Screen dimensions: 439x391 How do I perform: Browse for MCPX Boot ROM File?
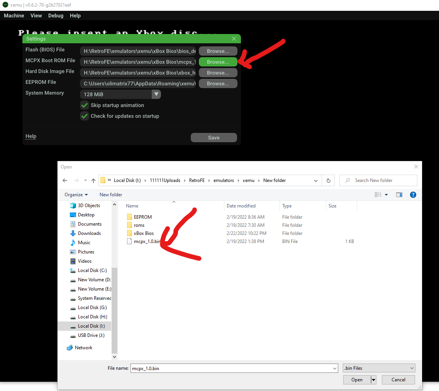[218, 62]
